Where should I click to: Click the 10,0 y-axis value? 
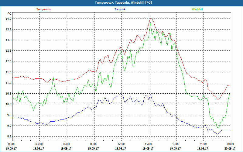click(9, 104)
